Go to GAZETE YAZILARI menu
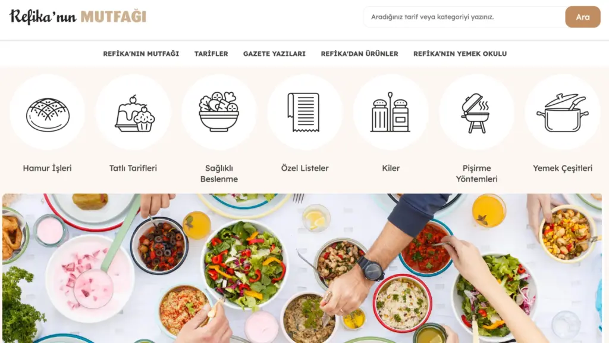Screen dimensions: 609x343 tap(274, 54)
